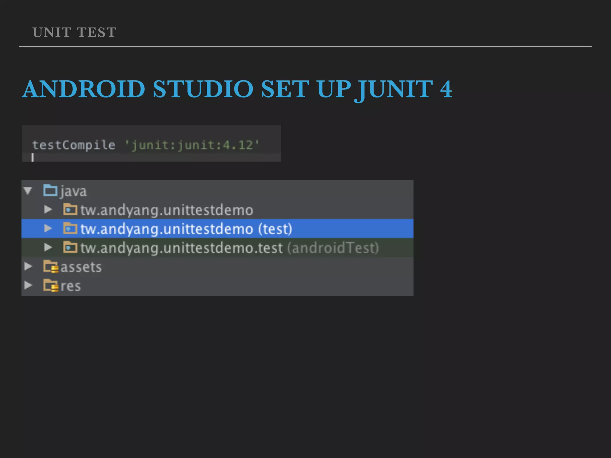Screen dimensions: 611x458
Task: Click the (test) package folder icon
Action: coord(70,228)
